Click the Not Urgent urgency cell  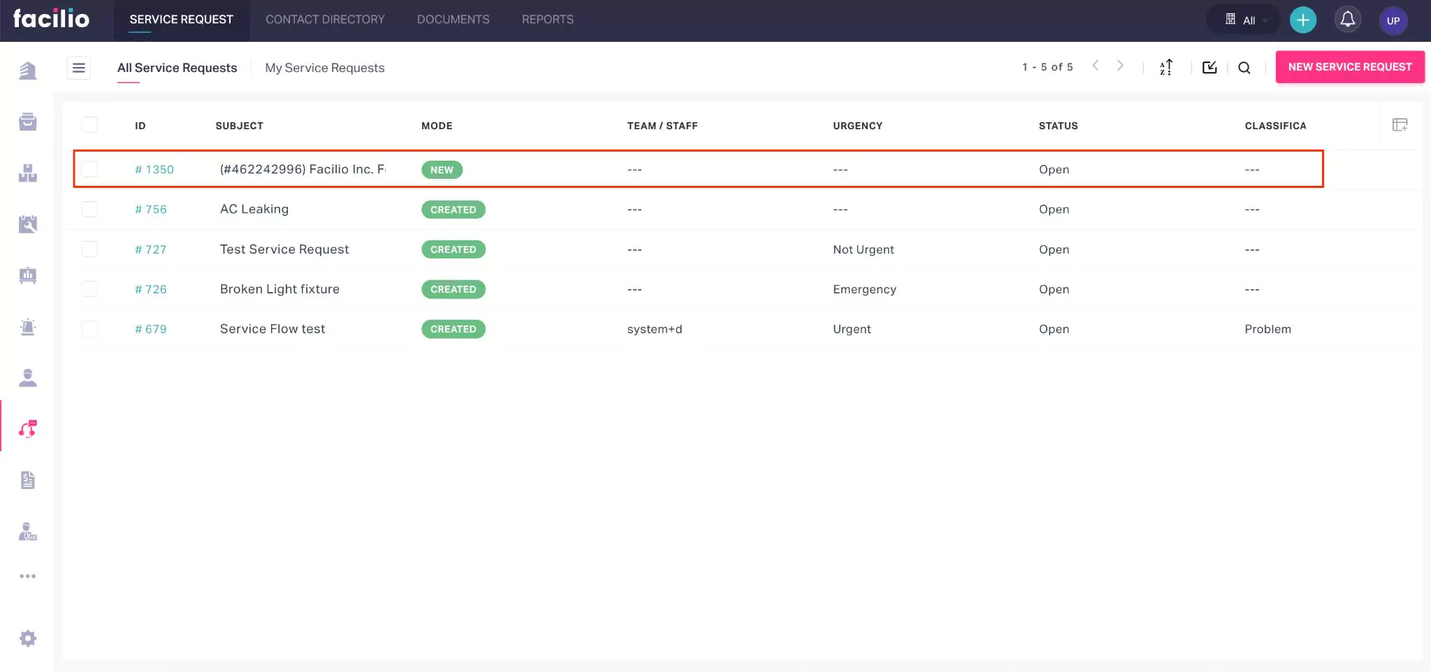863,249
